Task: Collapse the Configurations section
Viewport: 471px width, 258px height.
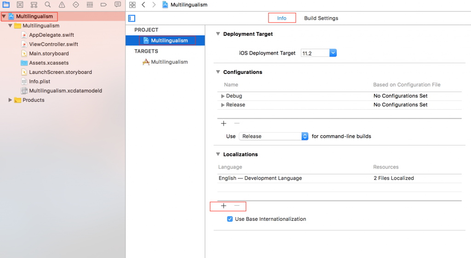Action: pyautogui.click(x=218, y=72)
